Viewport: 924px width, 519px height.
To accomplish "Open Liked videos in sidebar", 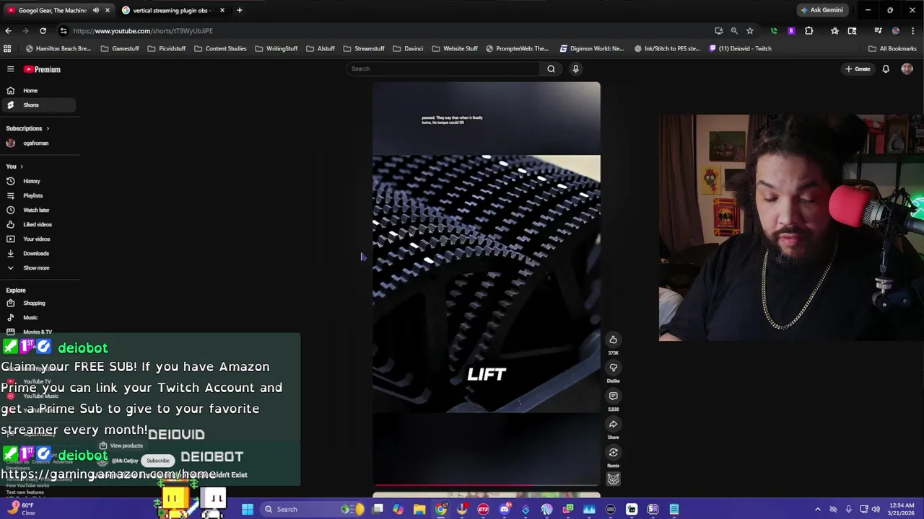I will [x=38, y=224].
